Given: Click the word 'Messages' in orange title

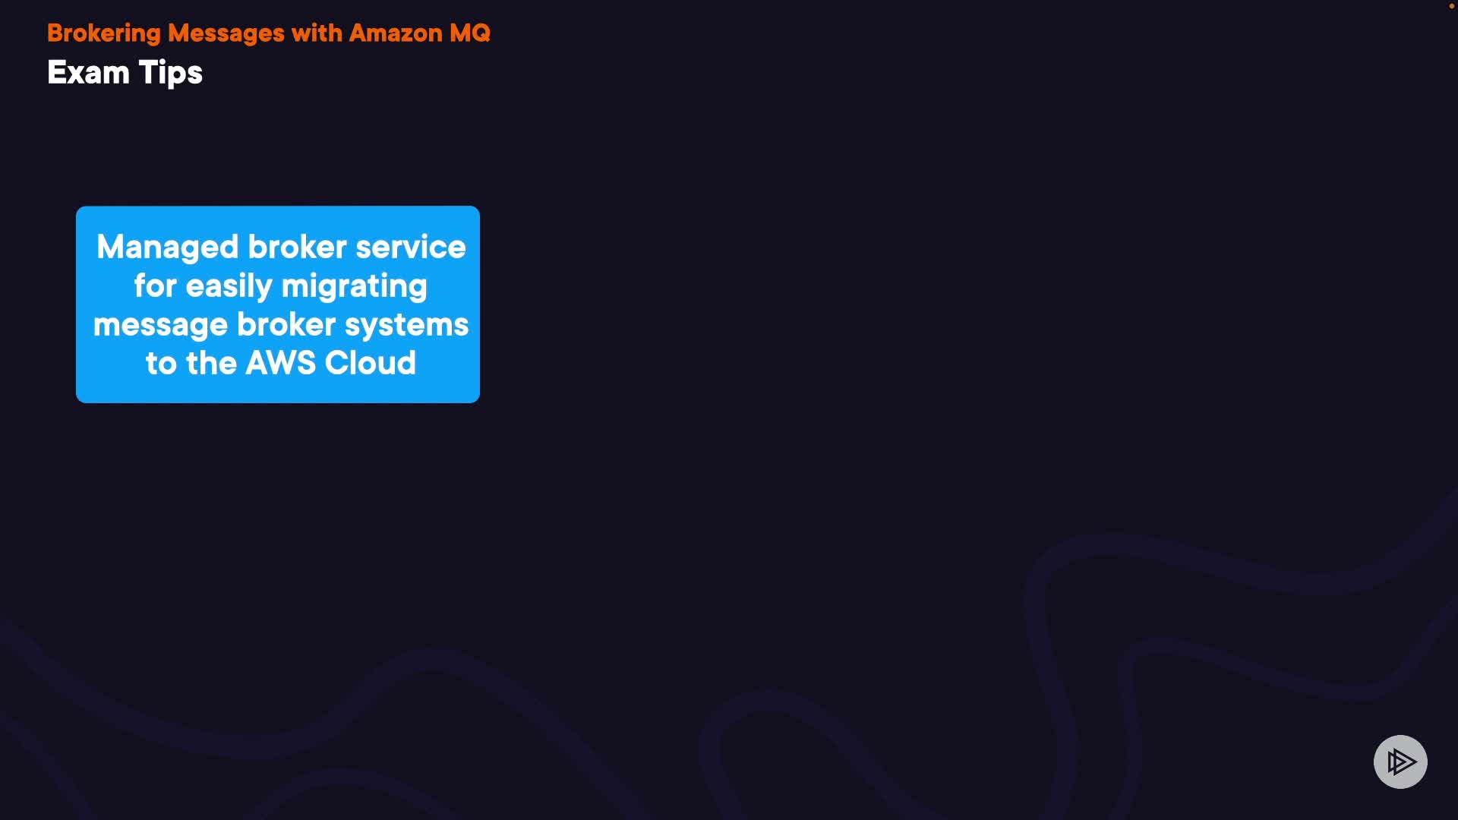Looking at the screenshot, I should click(x=226, y=33).
